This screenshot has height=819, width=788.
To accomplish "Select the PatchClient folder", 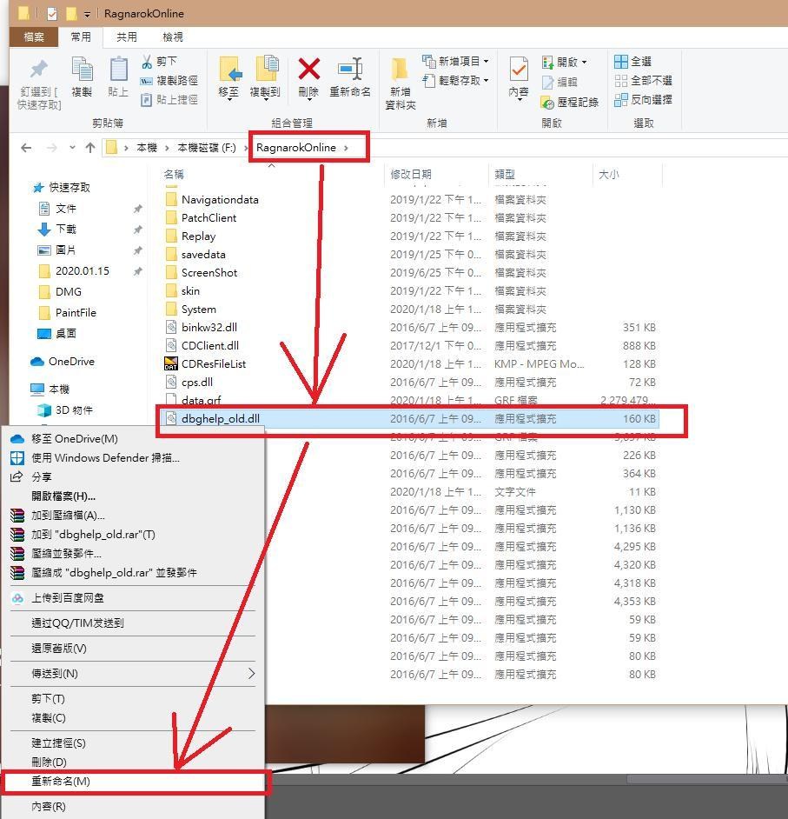I will (x=209, y=218).
